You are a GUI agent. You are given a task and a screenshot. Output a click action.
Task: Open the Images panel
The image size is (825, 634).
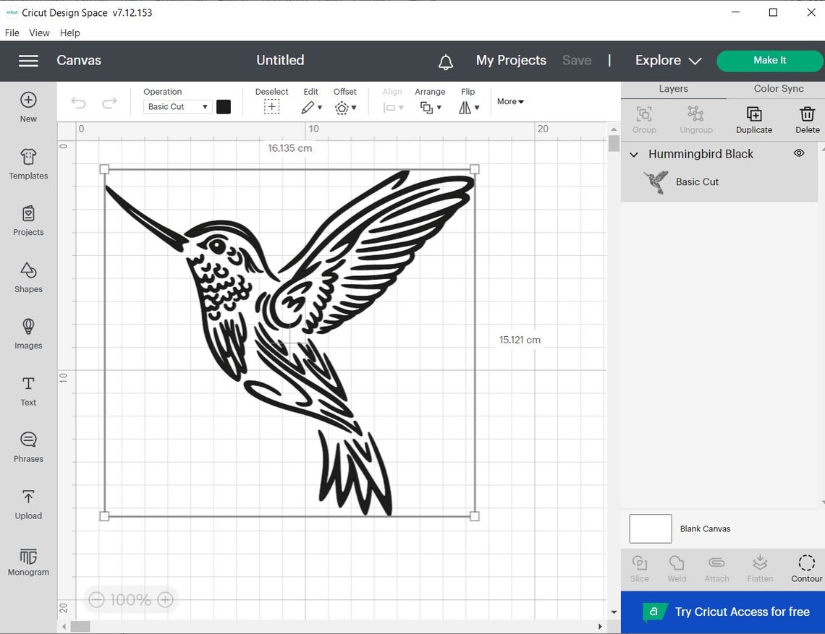28,333
